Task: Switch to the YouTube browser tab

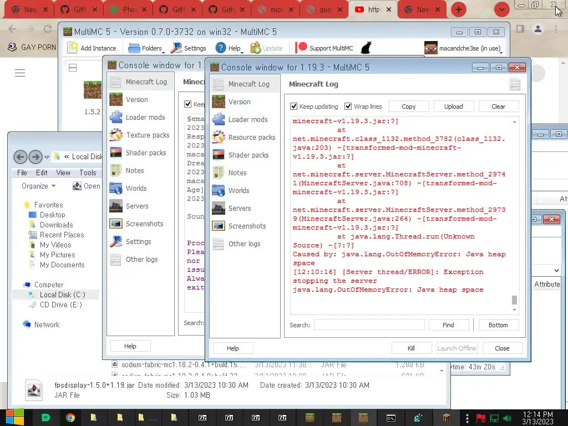Action: click(x=373, y=10)
